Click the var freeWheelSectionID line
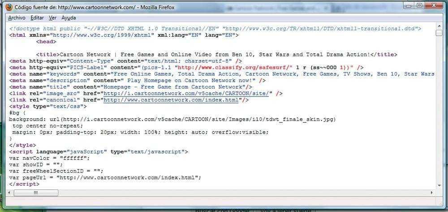The image size is (448, 212). (x=56, y=171)
